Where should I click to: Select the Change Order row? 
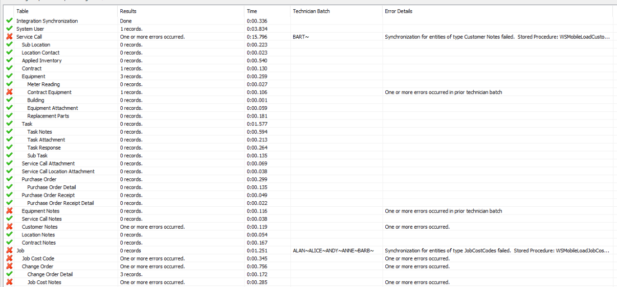[37, 267]
